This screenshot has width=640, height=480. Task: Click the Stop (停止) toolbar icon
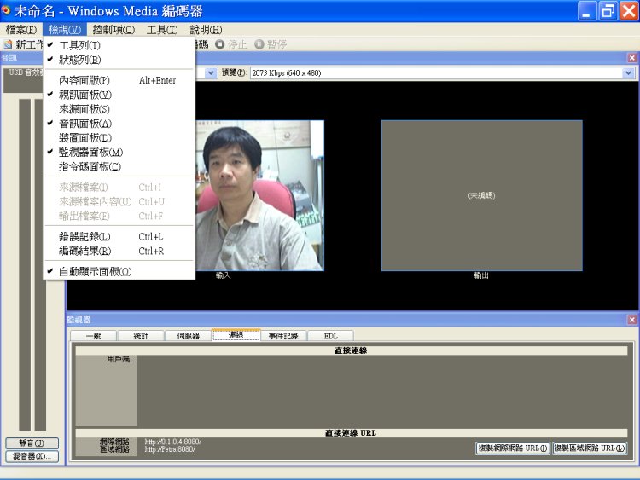tap(219, 44)
